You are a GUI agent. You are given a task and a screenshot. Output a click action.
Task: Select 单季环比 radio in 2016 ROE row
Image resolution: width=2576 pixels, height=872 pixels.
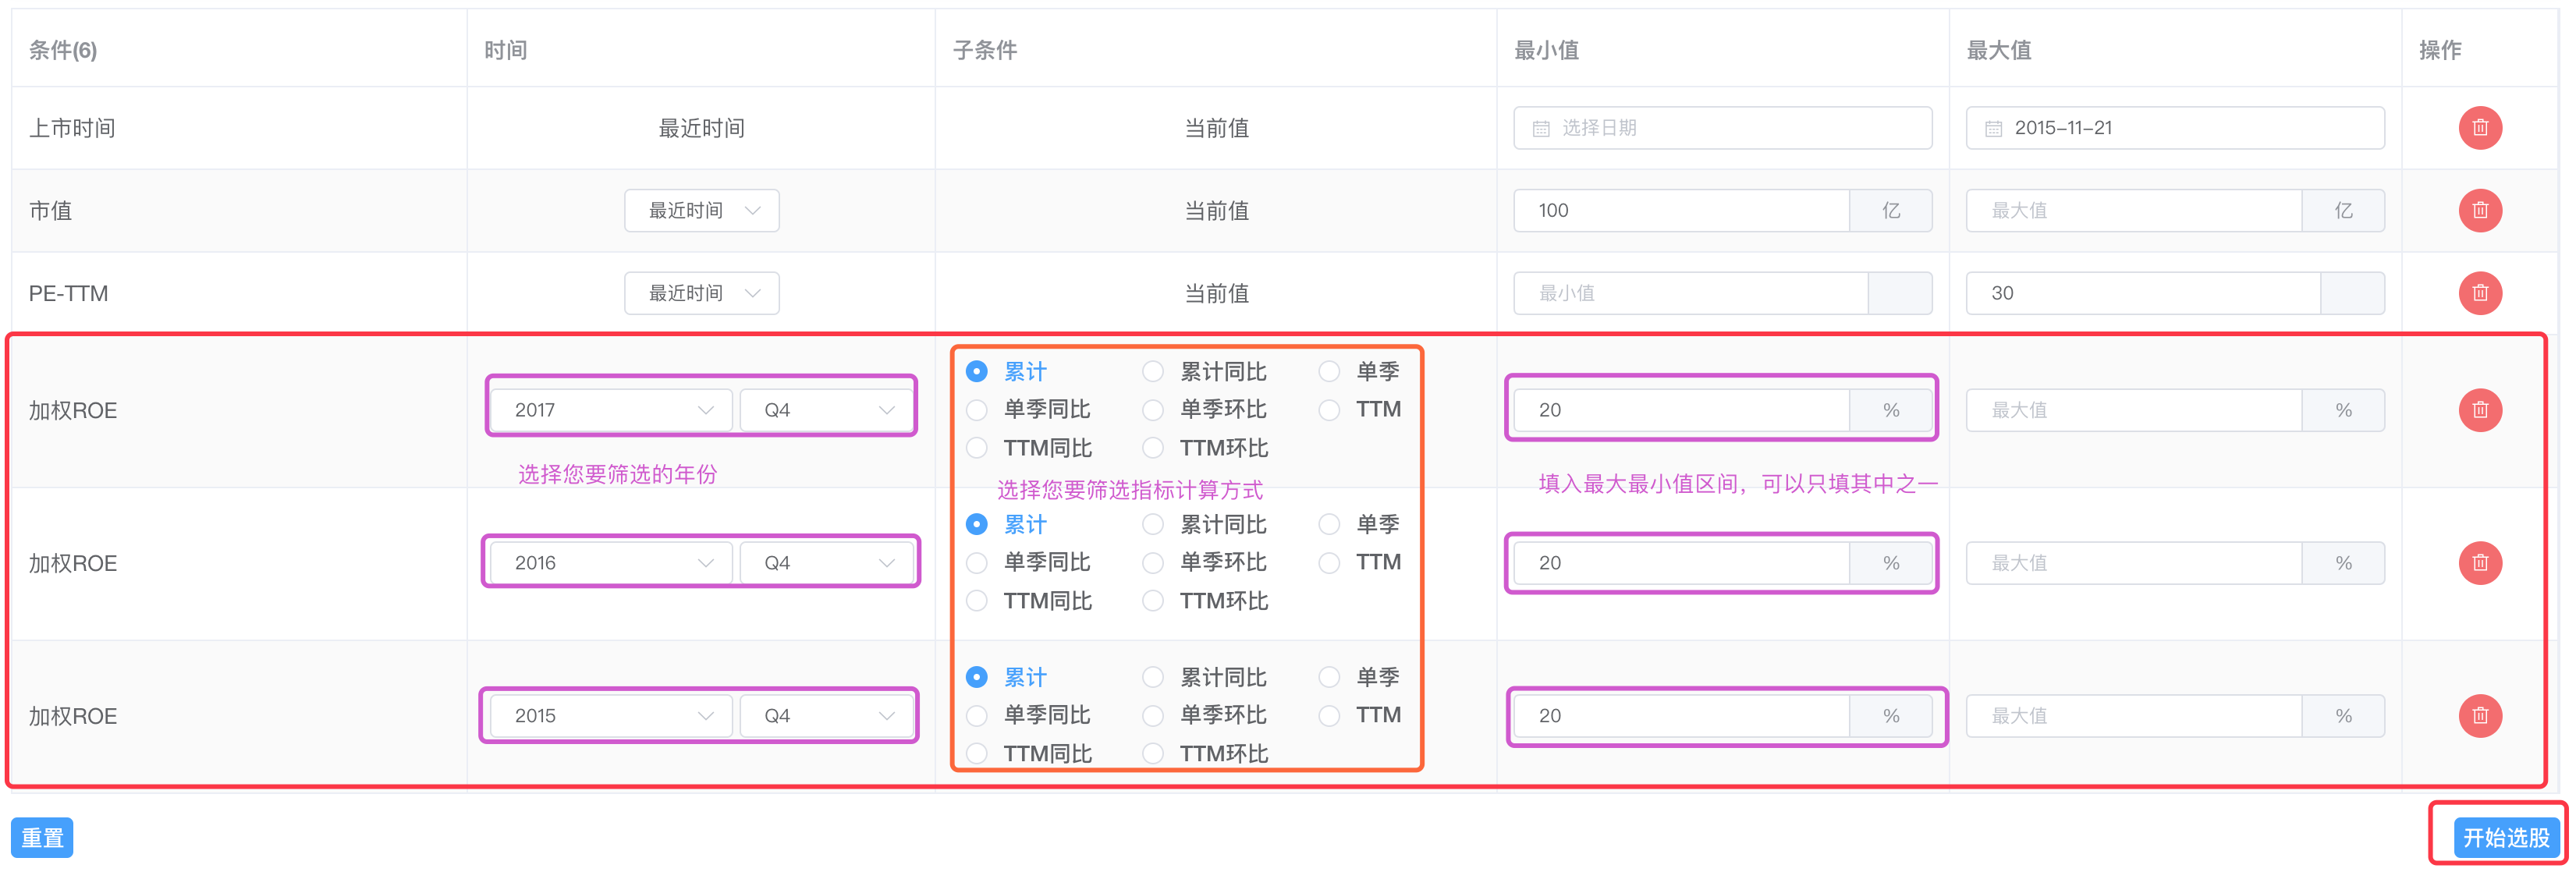pyautogui.click(x=1153, y=563)
